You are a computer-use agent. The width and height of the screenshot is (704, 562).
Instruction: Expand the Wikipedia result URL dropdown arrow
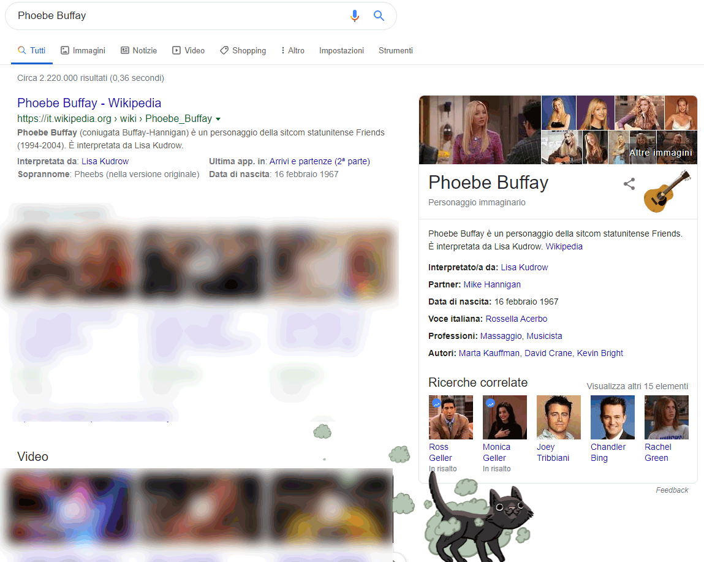click(x=218, y=119)
